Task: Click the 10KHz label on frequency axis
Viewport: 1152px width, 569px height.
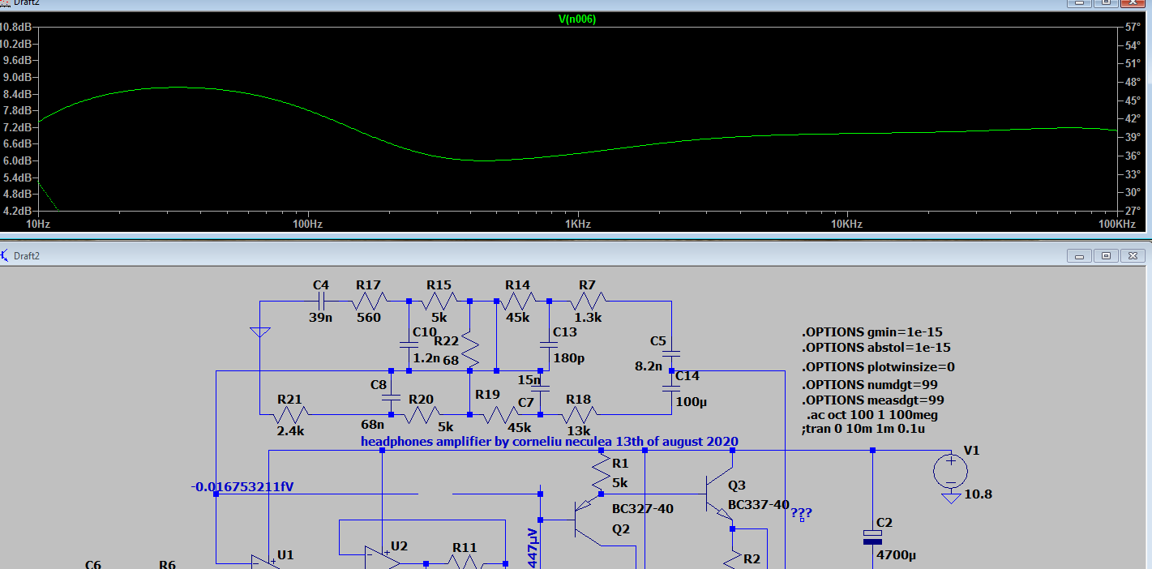Action: [x=846, y=224]
